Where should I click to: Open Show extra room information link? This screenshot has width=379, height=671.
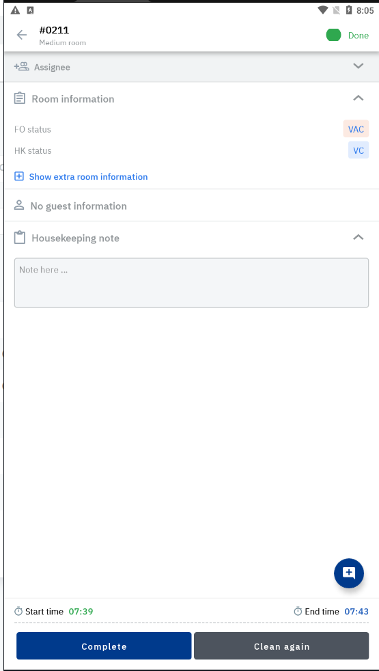click(88, 177)
